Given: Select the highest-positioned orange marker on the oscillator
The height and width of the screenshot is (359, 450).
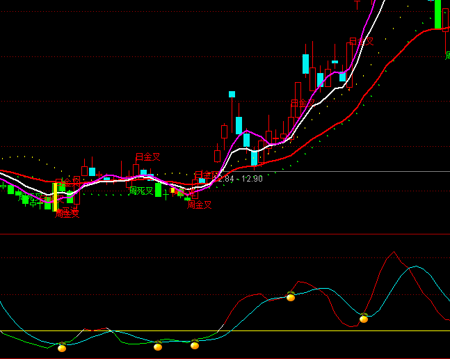Looking at the screenshot, I should pyautogui.click(x=291, y=296).
